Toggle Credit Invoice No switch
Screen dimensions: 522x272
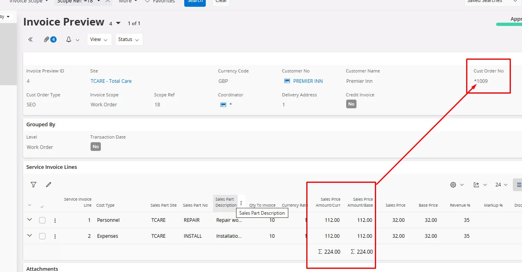tap(351, 104)
